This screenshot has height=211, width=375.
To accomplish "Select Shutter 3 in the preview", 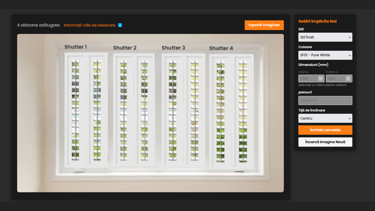I will [183, 111].
